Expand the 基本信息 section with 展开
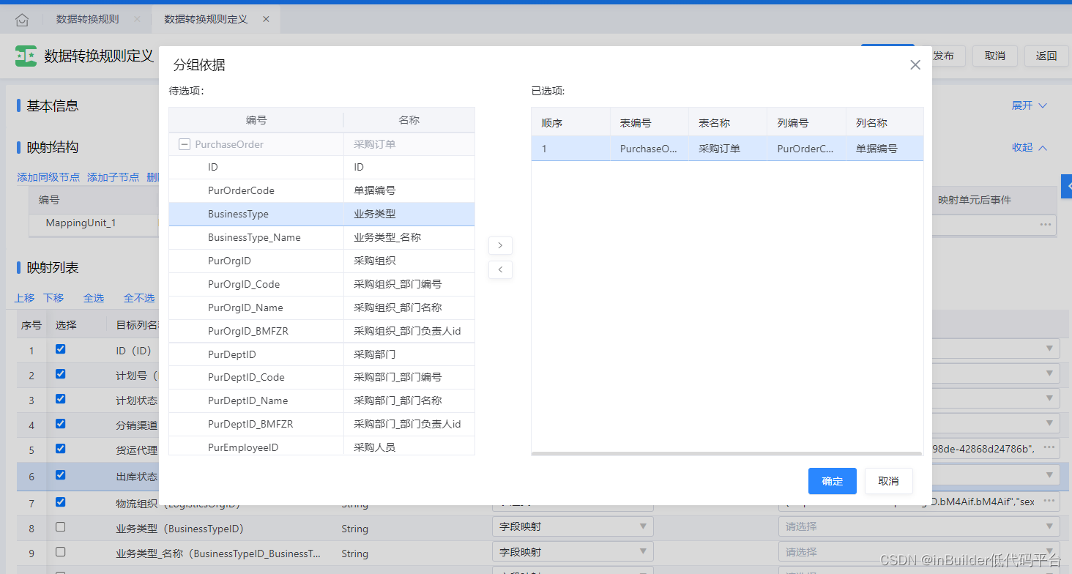 click(x=1030, y=105)
